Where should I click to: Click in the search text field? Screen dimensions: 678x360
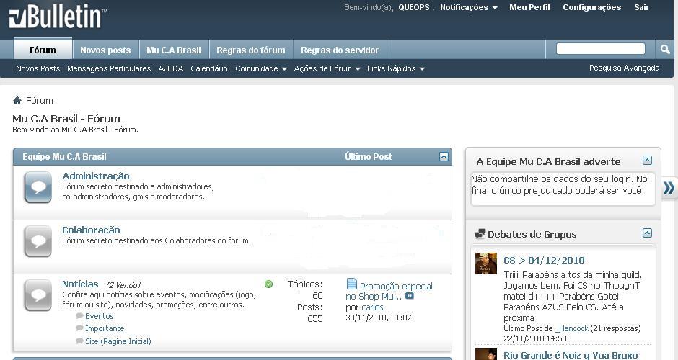pos(600,49)
